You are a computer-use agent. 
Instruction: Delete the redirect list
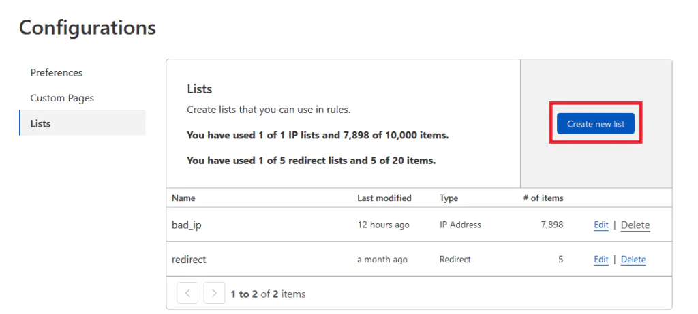pos(633,260)
